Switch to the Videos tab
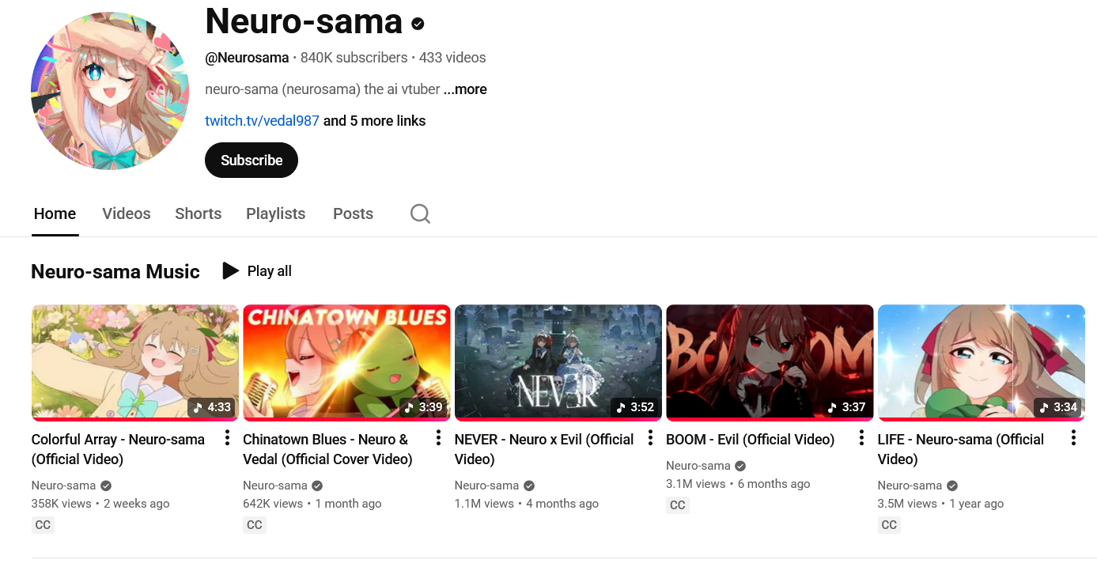 pos(127,213)
